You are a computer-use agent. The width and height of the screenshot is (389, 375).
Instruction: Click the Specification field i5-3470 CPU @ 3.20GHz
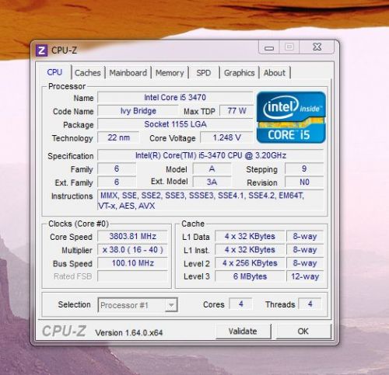coord(211,155)
